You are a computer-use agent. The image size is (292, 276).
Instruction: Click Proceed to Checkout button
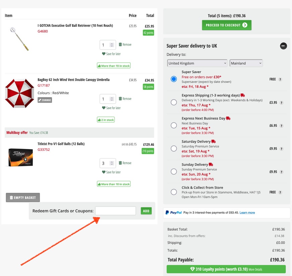pos(227,25)
